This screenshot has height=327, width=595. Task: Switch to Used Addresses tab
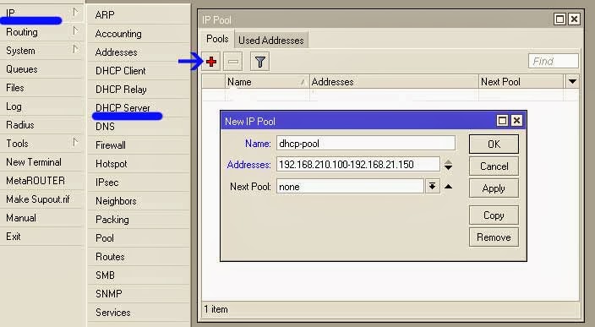tap(271, 41)
